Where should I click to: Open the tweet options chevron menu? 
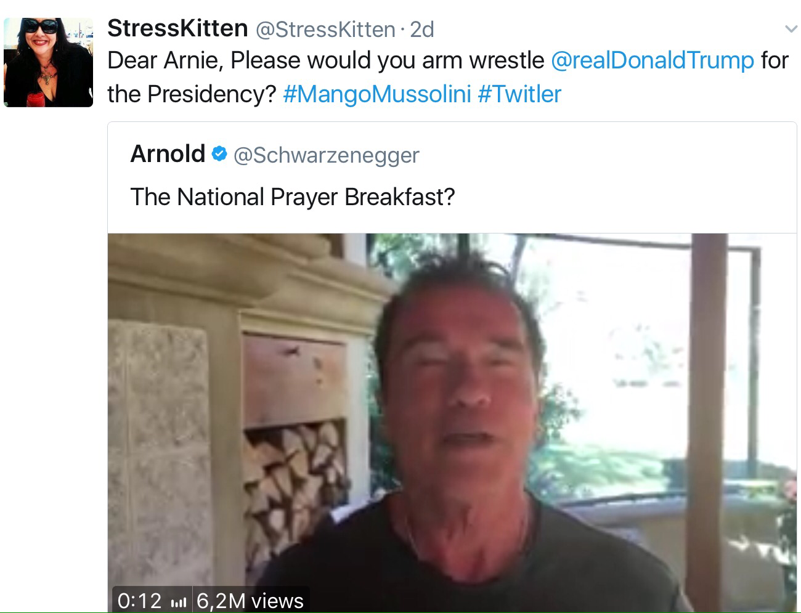pyautogui.click(x=790, y=29)
